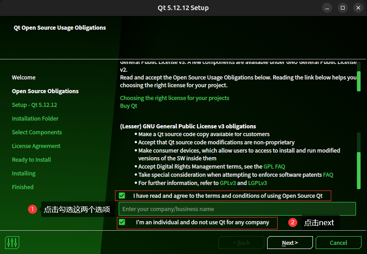Click the obligations list scrollbar handle
Image resolution: width=367 pixels, height=254 pixels.
click(x=359, y=170)
